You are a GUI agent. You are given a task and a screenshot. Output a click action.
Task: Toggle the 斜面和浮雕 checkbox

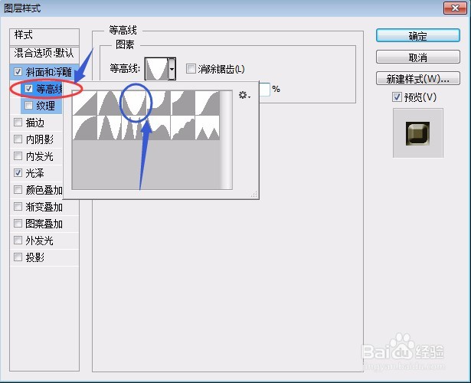pyautogui.click(x=18, y=72)
